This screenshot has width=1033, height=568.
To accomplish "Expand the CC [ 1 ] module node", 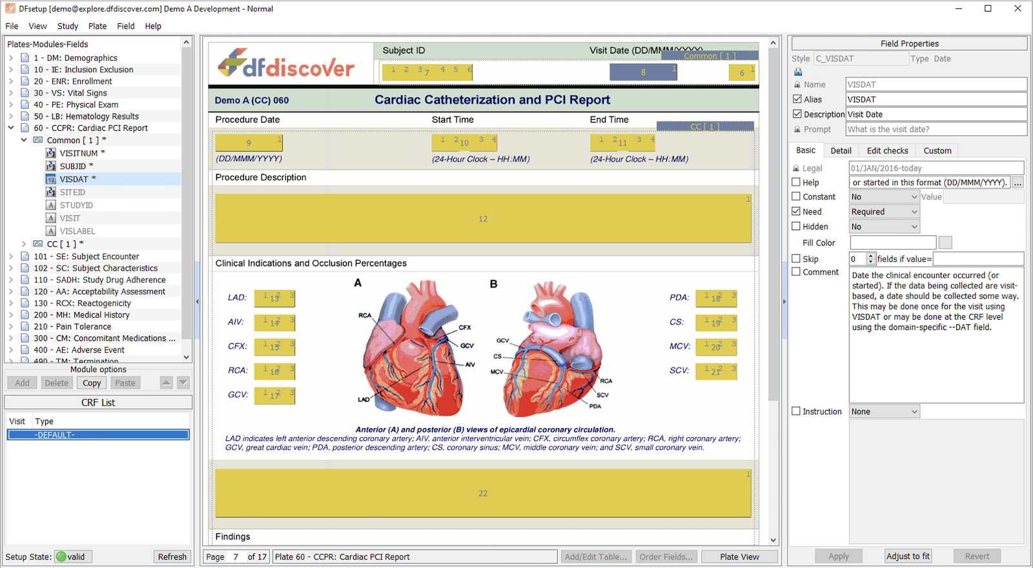I will (24, 244).
